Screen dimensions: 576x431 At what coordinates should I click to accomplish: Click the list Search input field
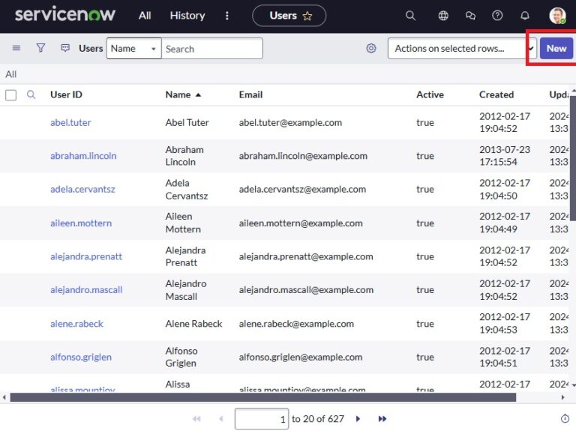pyautogui.click(x=212, y=49)
